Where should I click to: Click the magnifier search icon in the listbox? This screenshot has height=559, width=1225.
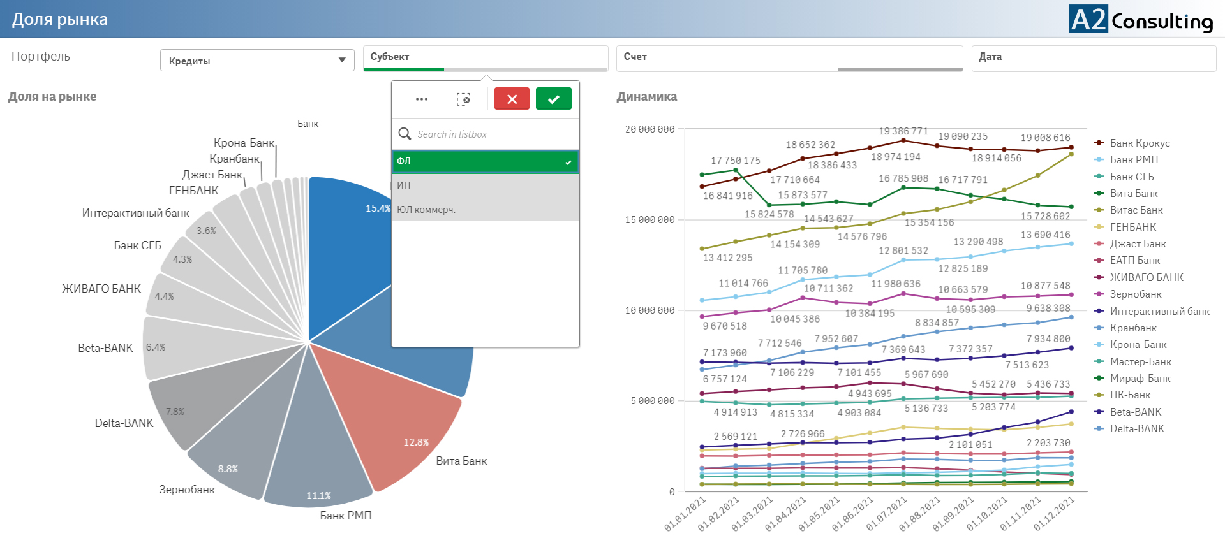405,134
